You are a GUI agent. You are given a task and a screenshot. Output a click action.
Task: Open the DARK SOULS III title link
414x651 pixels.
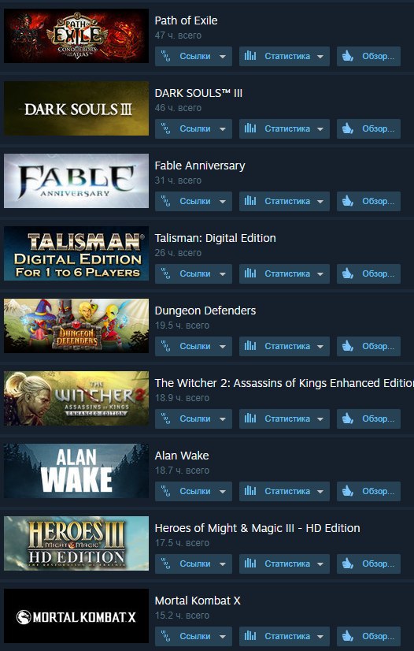[198, 93]
